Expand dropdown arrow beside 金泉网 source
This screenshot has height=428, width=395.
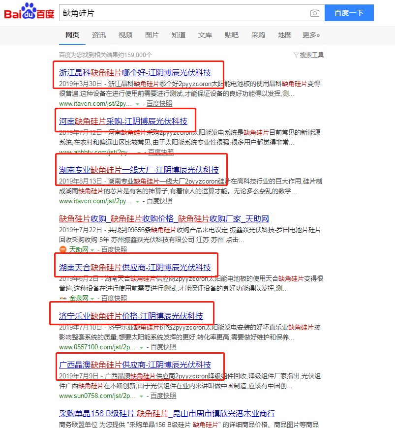click(x=92, y=299)
